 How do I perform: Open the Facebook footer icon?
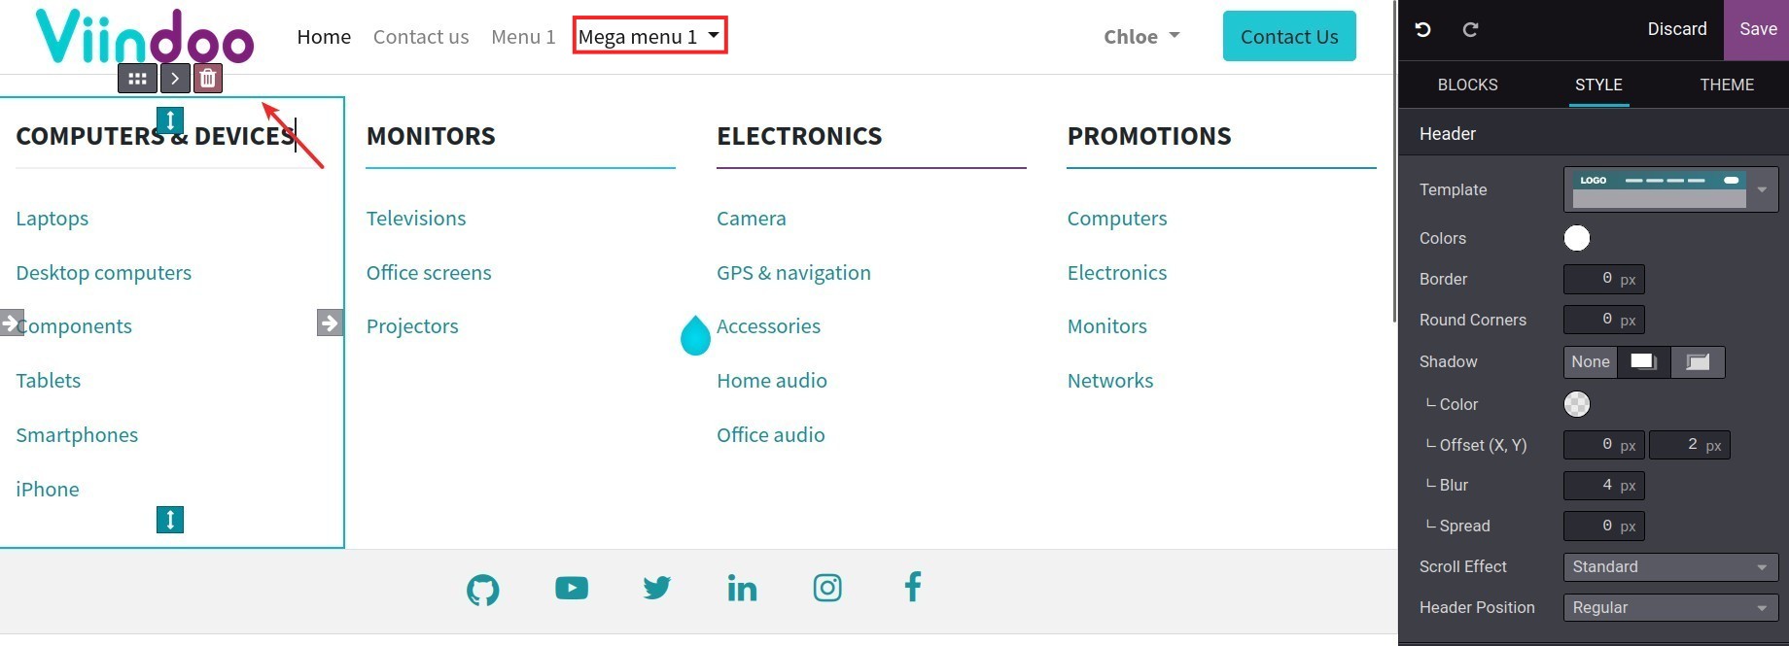pyautogui.click(x=912, y=587)
